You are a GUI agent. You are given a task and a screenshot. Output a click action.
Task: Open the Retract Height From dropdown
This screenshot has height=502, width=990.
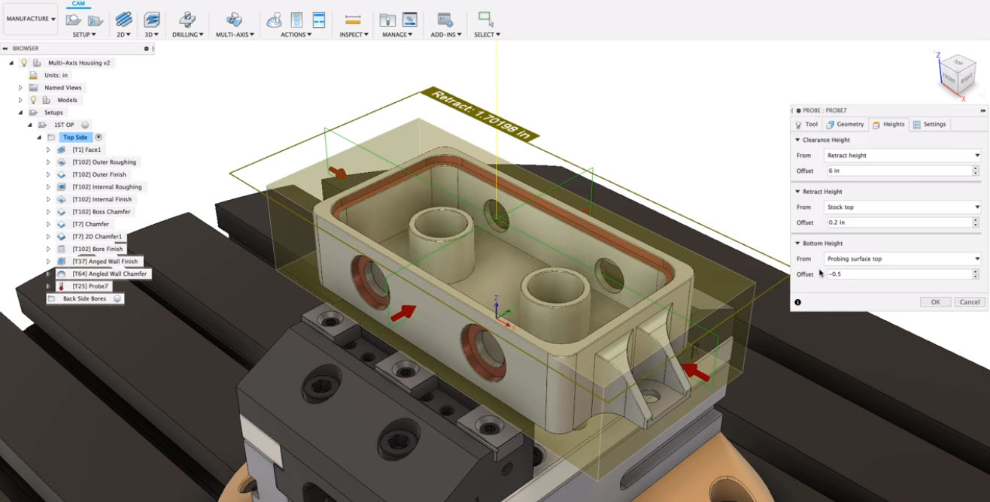click(x=903, y=207)
